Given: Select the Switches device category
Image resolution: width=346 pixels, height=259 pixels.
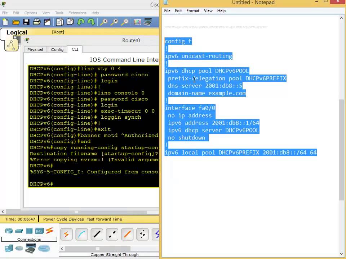Looking at the screenshot, I should click(x=19, y=231).
